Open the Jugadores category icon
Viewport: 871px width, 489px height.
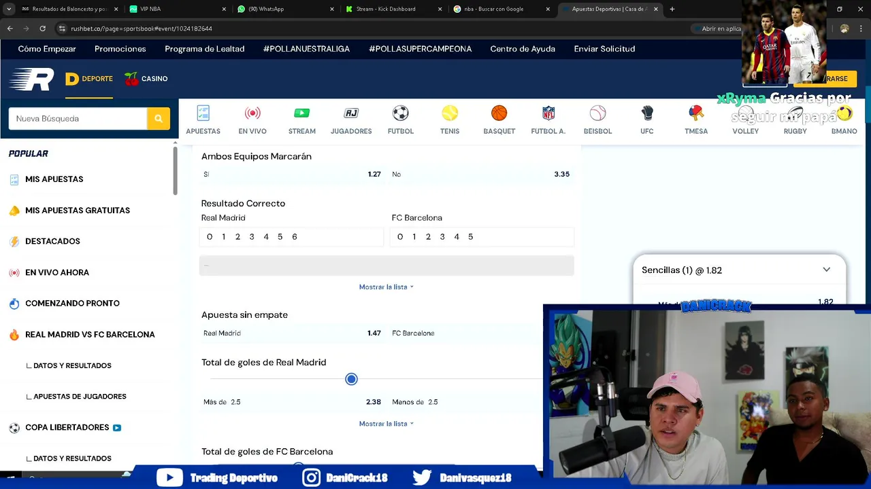(x=351, y=113)
